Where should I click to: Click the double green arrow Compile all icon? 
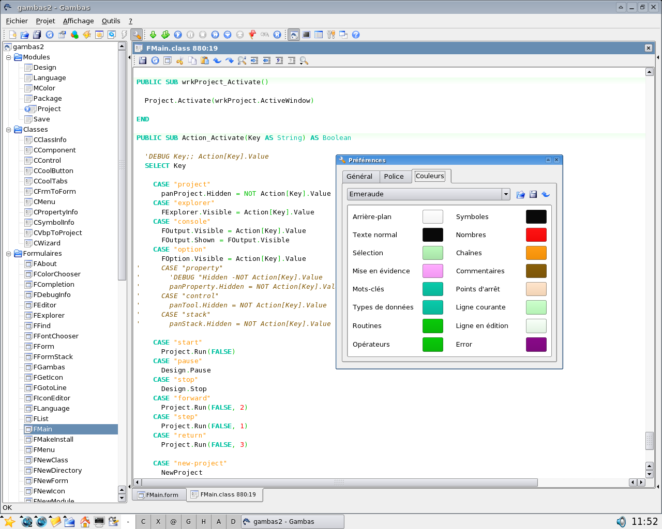165,35
